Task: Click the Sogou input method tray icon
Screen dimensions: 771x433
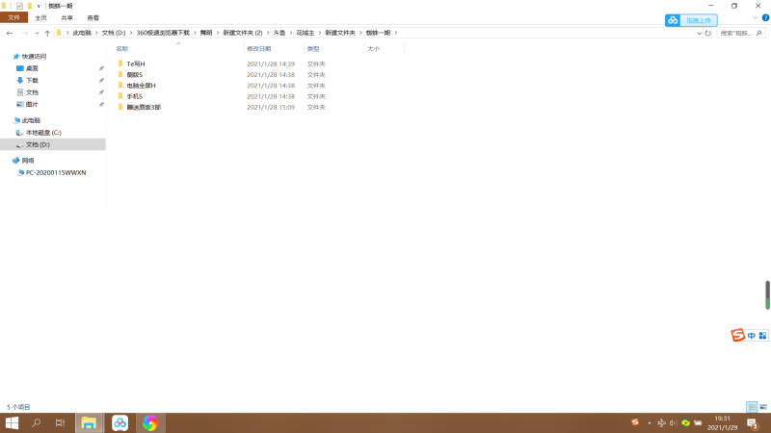Action: [635, 422]
